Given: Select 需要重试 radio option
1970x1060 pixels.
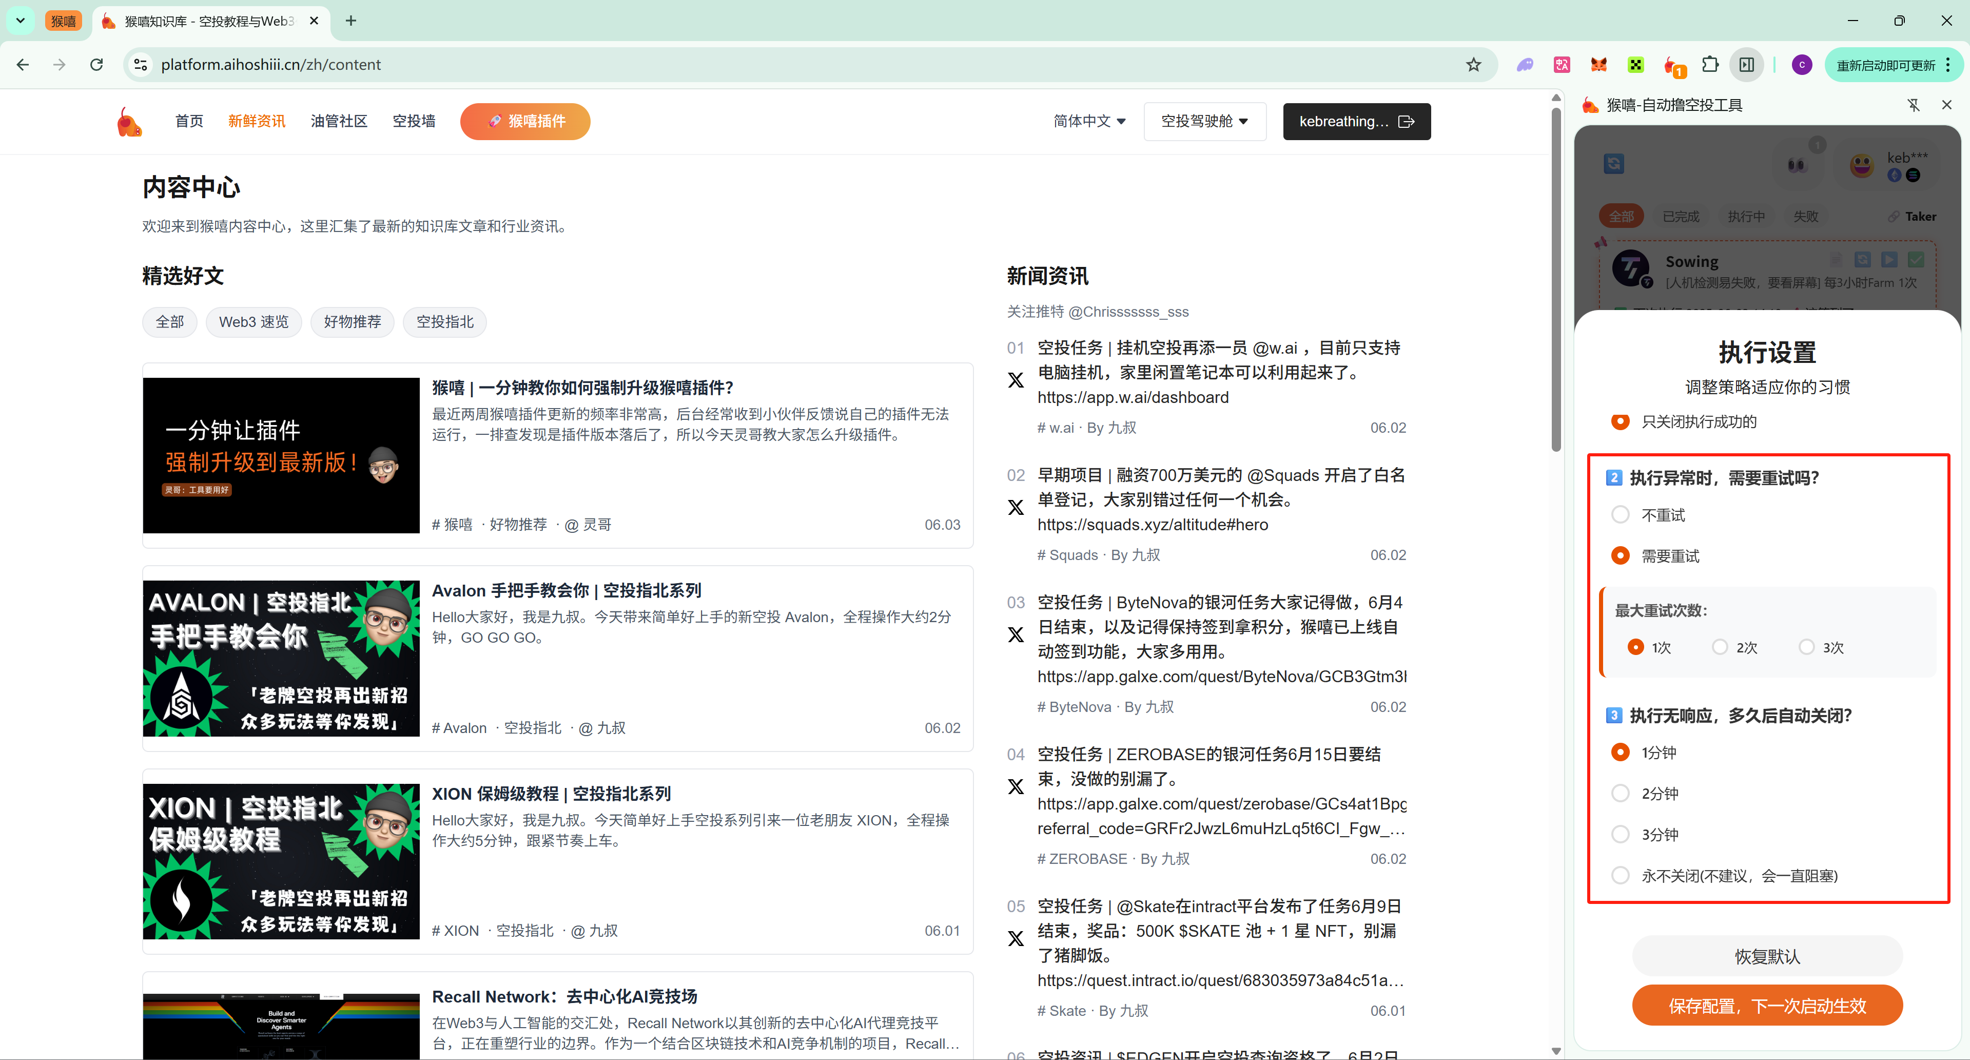Looking at the screenshot, I should (1620, 555).
